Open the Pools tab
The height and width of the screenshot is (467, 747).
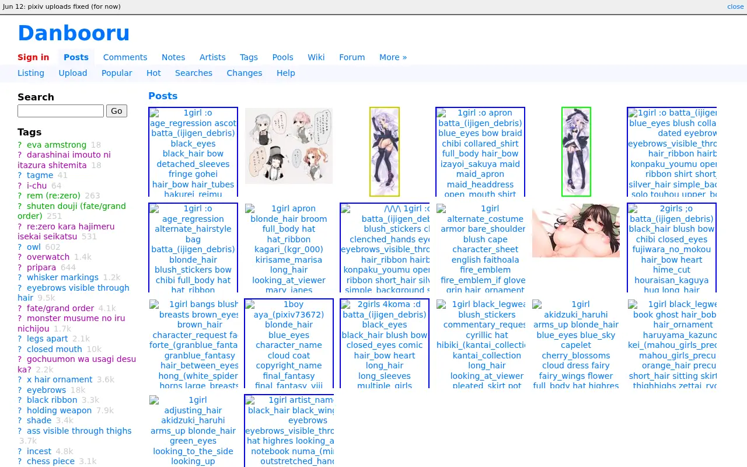click(x=282, y=57)
